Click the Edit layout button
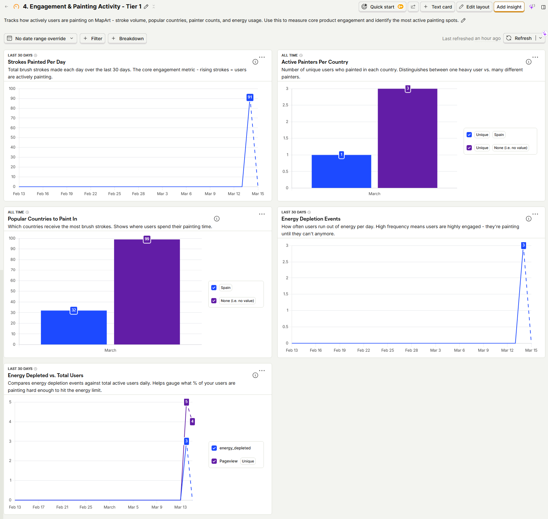Image resolution: width=548 pixels, height=519 pixels. tap(474, 7)
